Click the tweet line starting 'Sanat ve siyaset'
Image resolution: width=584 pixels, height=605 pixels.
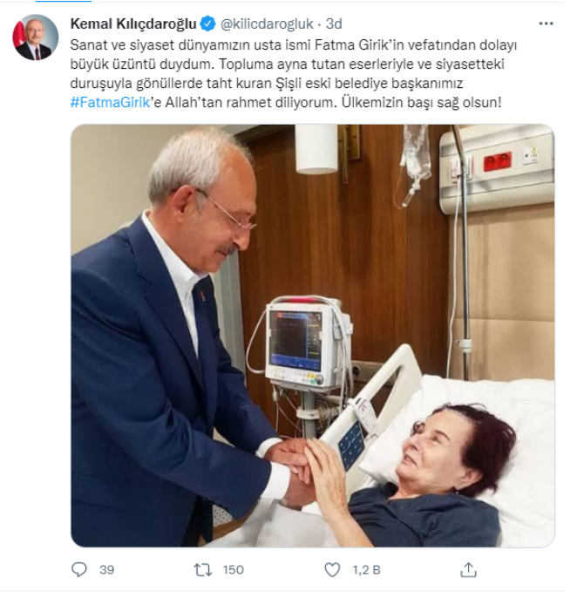294,45
